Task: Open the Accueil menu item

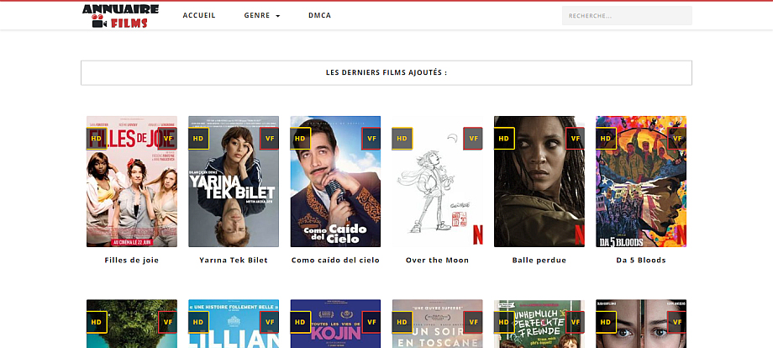Action: click(199, 16)
